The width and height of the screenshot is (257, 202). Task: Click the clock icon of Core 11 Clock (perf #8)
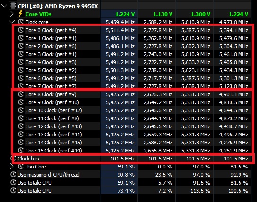(21, 118)
